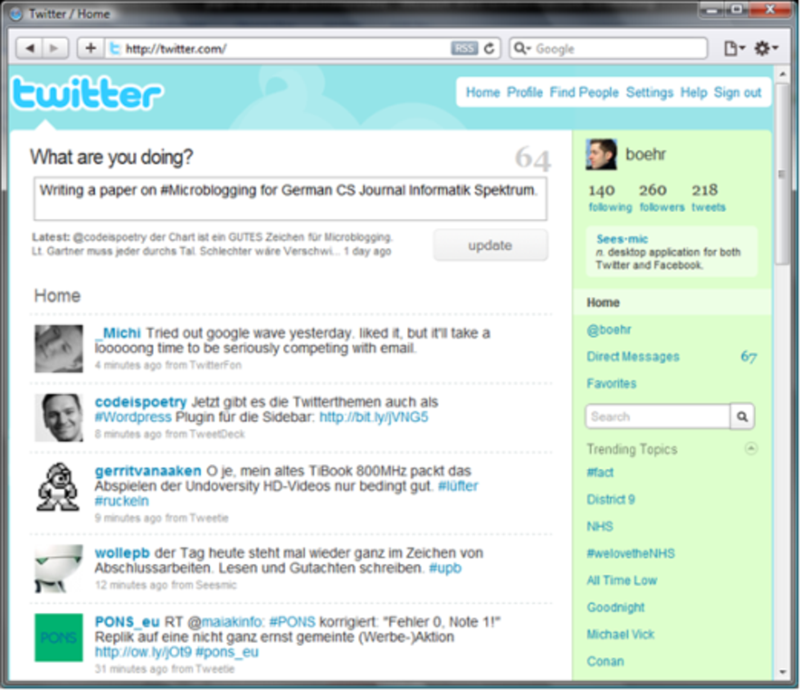
Task: Open the #upb hashtag link
Action: 445,568
